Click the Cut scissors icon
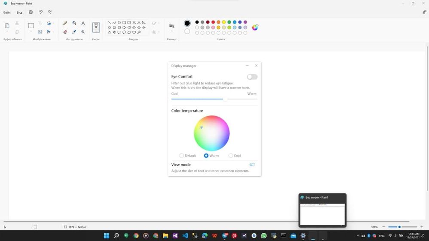The width and height of the screenshot is (429, 241). 17,23
